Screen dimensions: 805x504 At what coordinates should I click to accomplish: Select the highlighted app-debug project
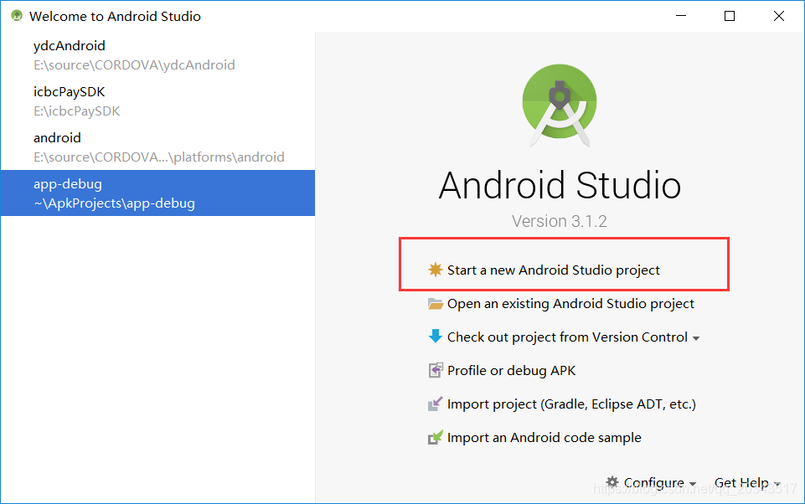158,193
